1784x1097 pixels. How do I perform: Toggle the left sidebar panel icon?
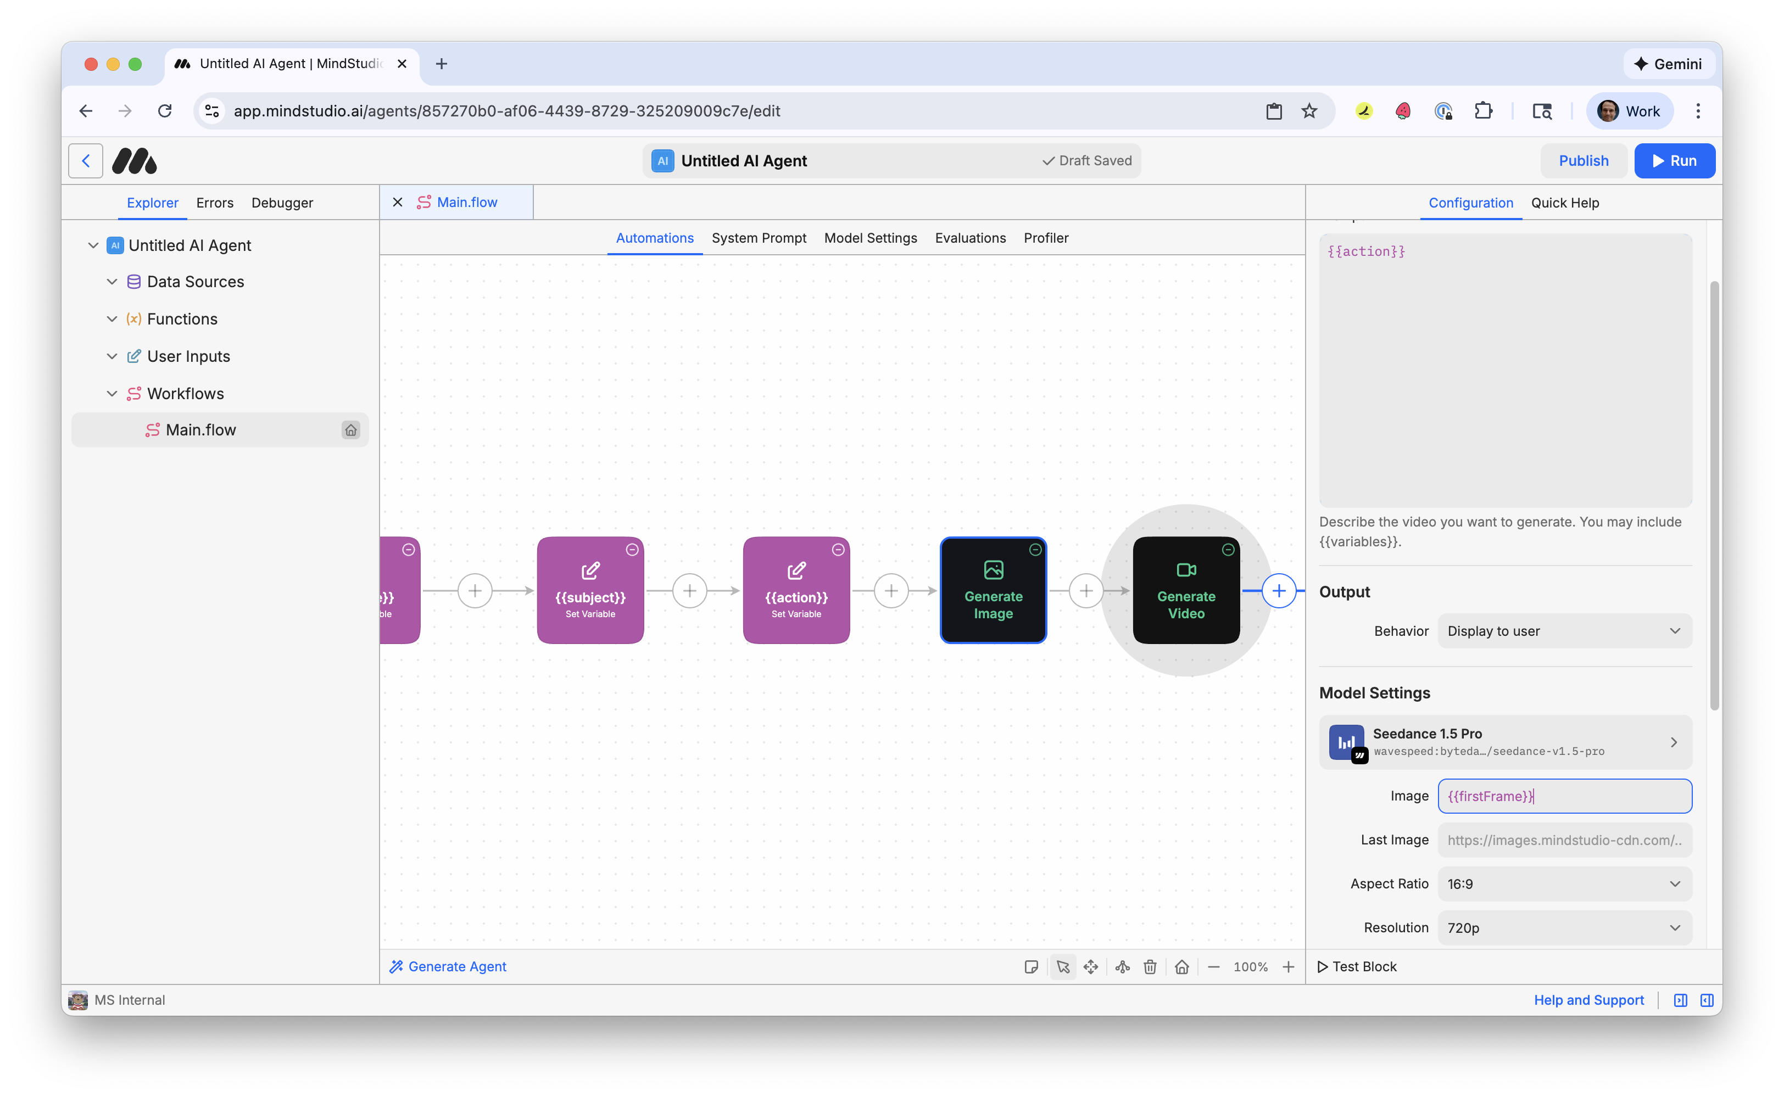tap(1680, 1000)
